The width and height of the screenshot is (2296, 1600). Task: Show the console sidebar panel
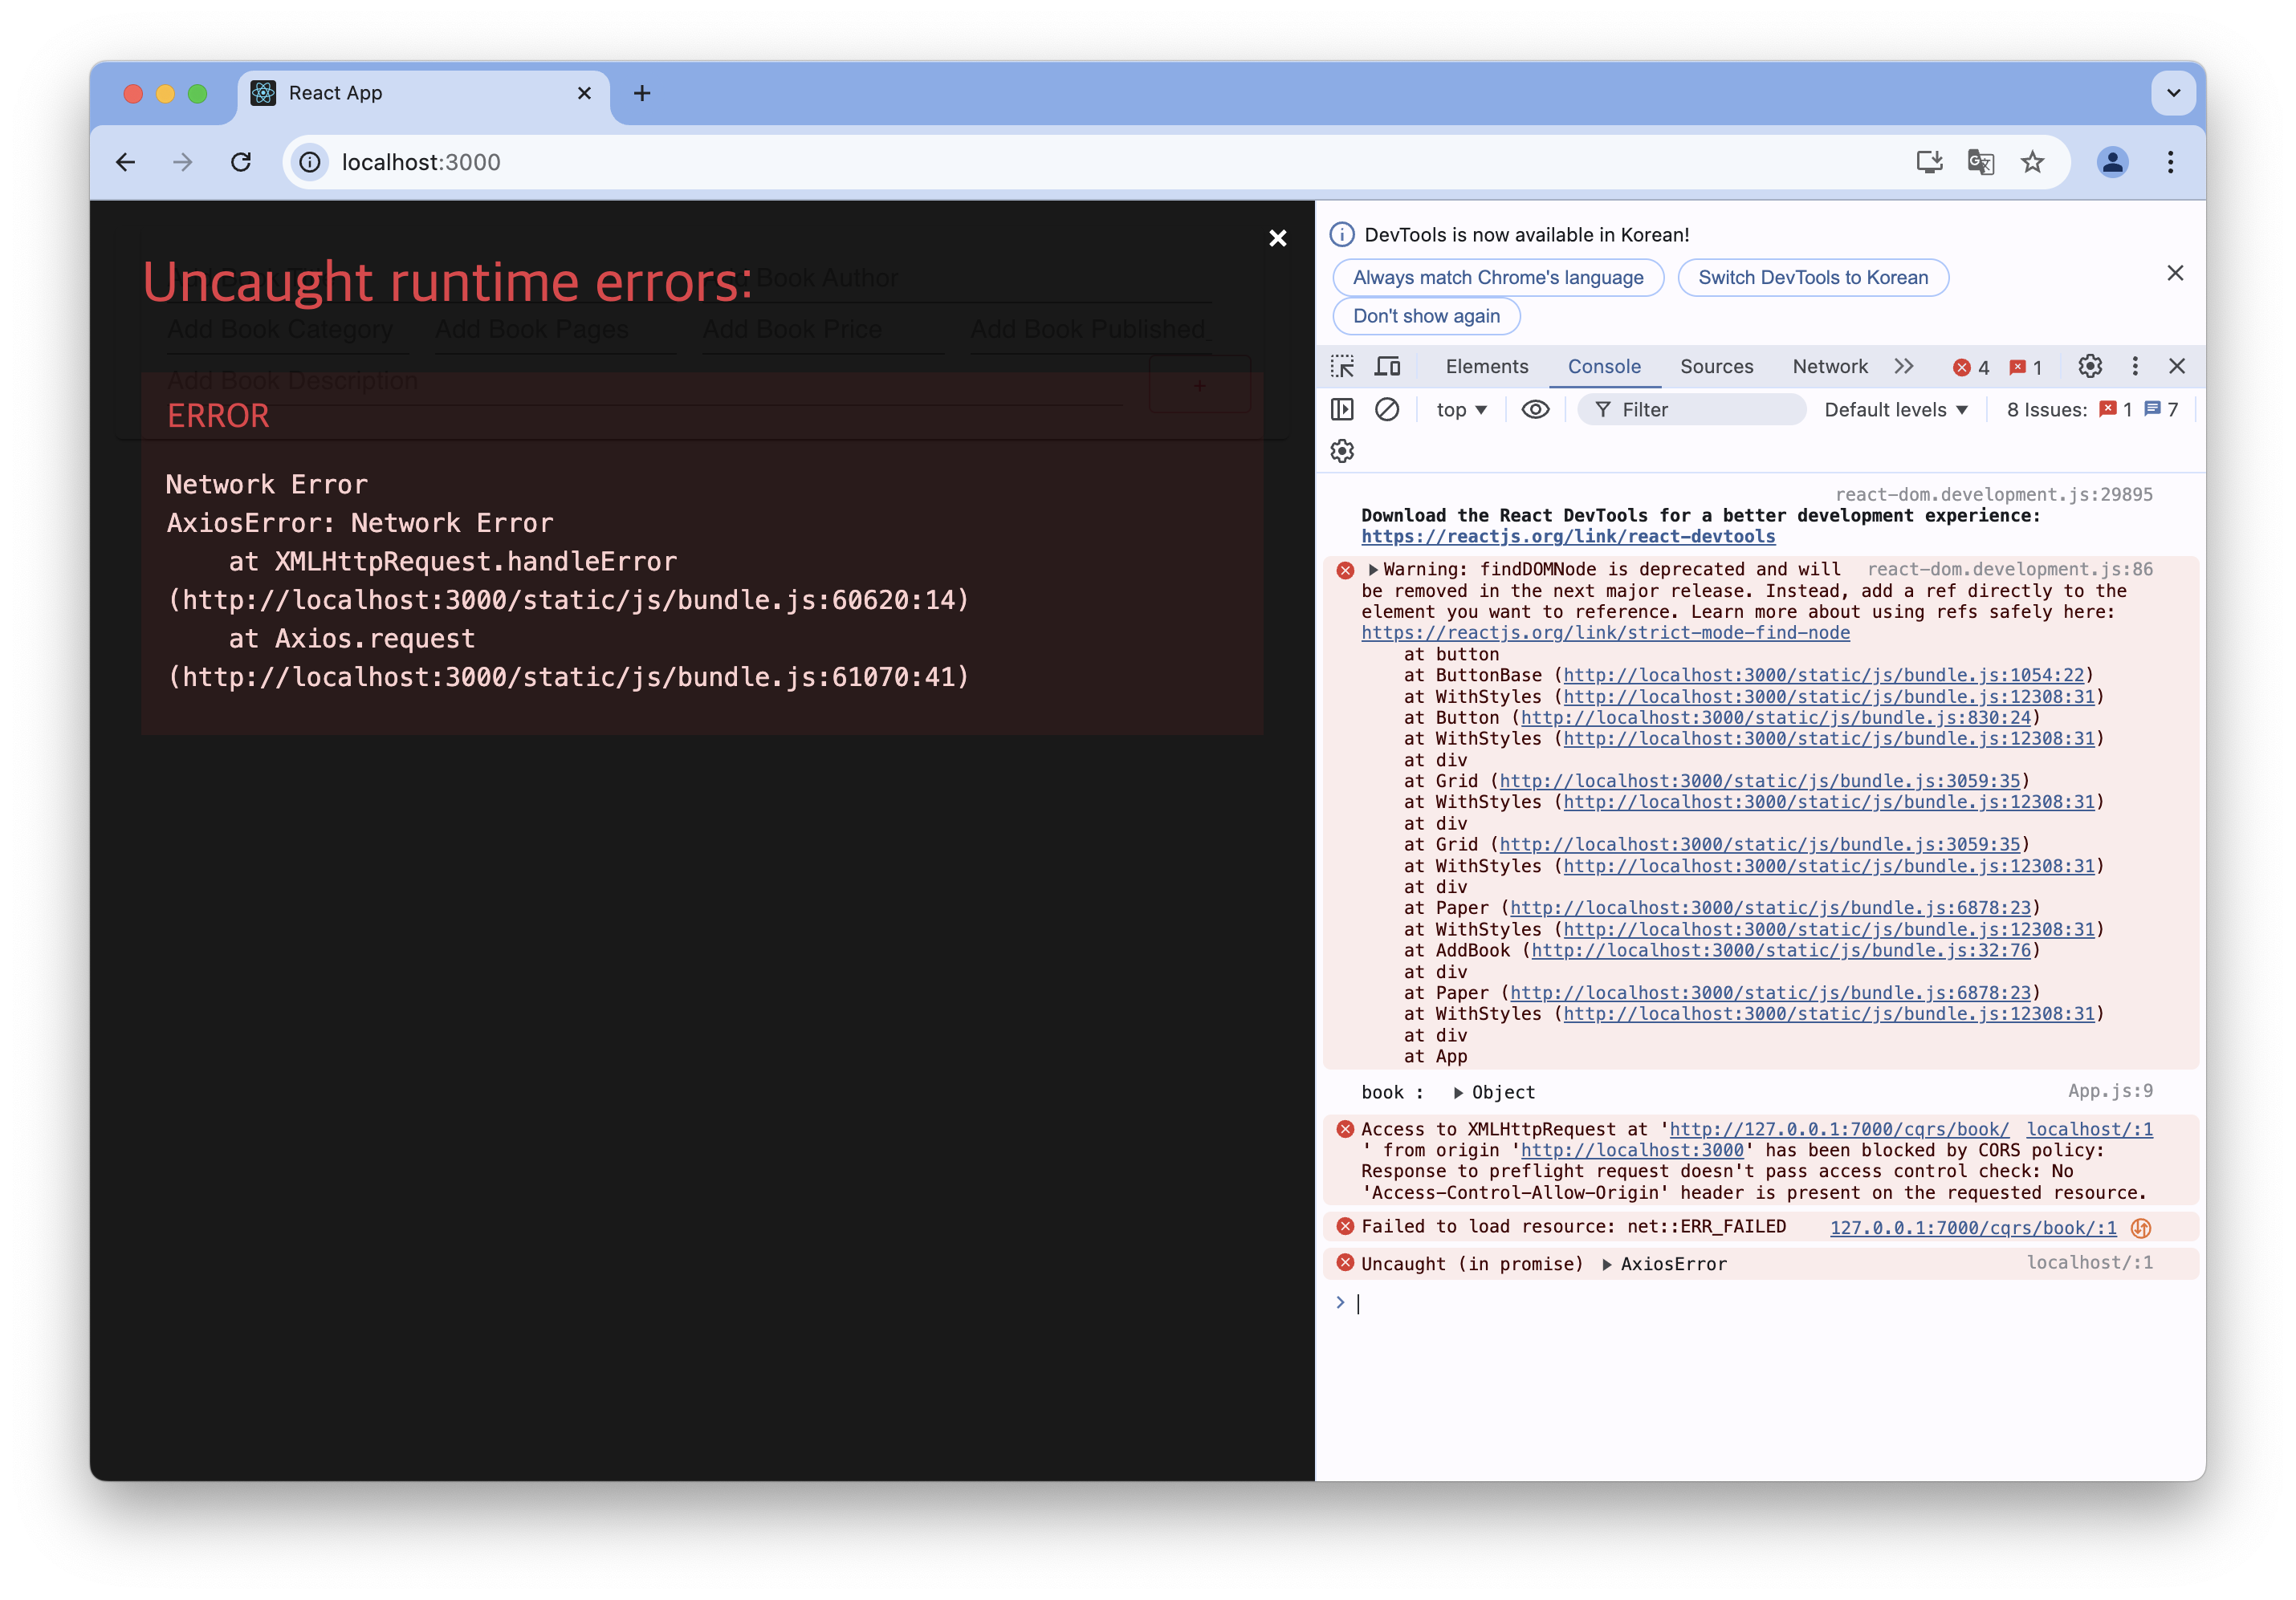tap(1342, 410)
